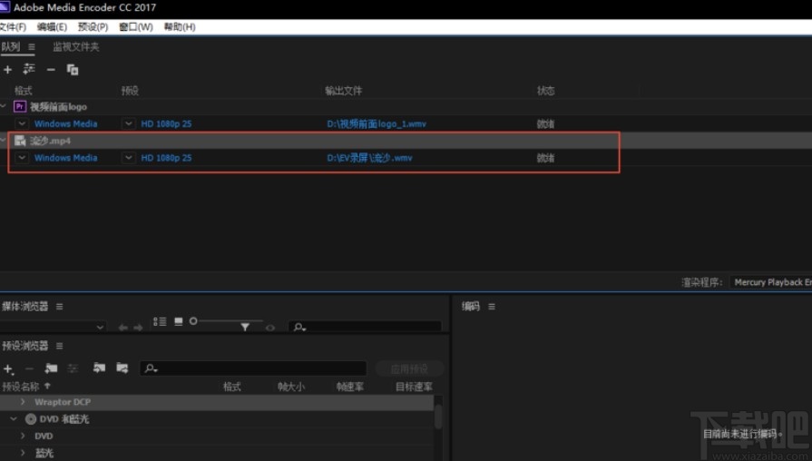Click the HD 1080p 25 preset for 流沙.mp4
Image resolution: width=812 pixels, height=461 pixels.
[x=166, y=158]
